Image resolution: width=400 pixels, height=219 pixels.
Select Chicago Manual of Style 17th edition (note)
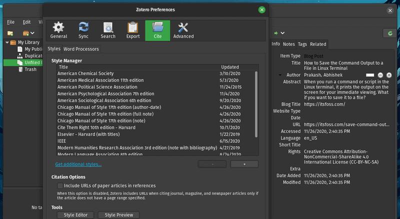click(x=155, y=121)
